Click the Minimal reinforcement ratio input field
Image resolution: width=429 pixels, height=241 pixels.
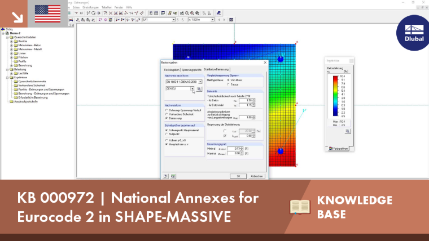(x=234, y=149)
